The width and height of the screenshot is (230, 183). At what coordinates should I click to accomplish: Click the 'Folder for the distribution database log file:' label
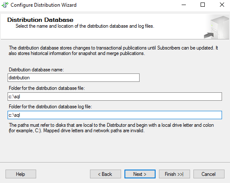(50, 107)
